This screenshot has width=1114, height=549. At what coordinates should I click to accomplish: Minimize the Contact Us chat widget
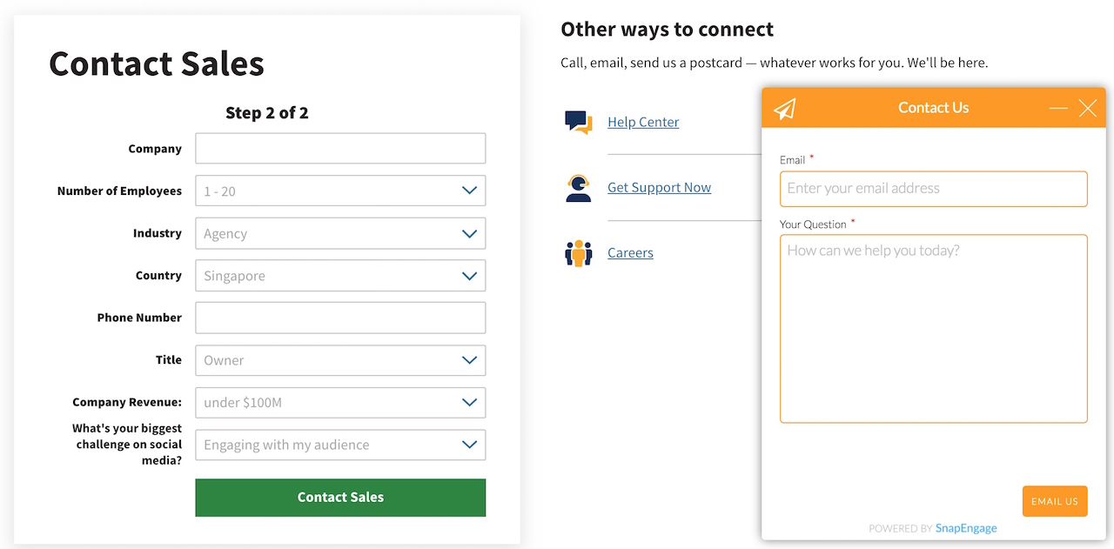tap(1058, 108)
